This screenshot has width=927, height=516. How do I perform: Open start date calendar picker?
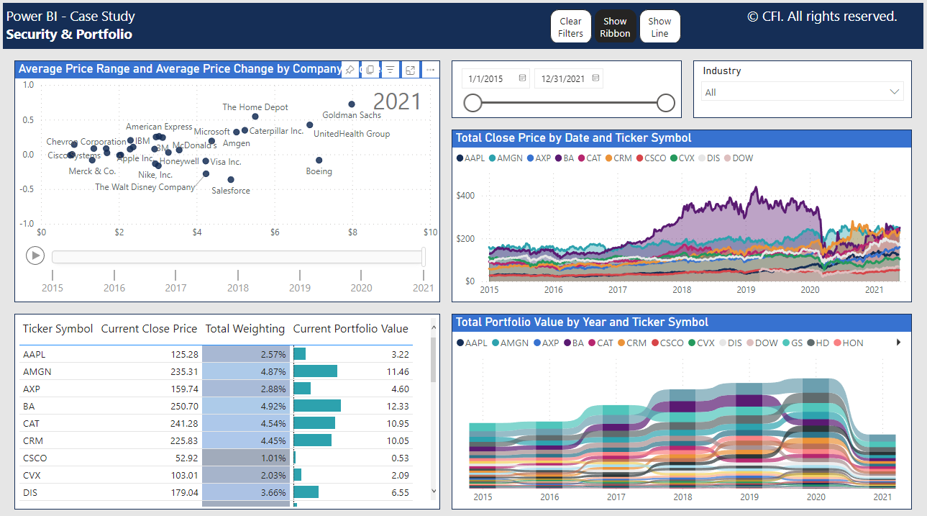pos(523,78)
